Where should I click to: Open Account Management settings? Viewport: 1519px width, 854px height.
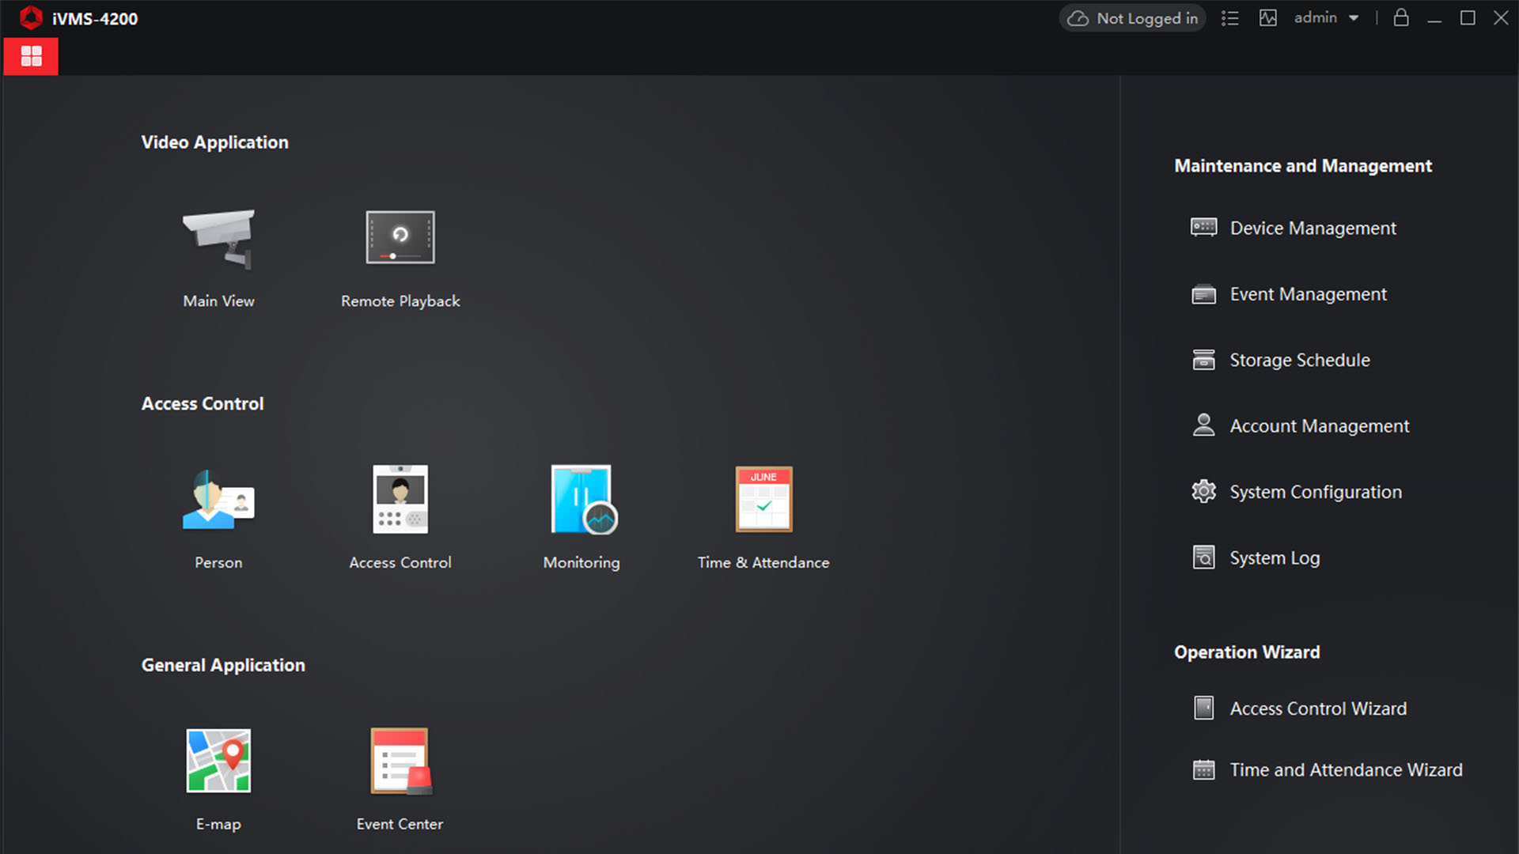[1319, 425]
